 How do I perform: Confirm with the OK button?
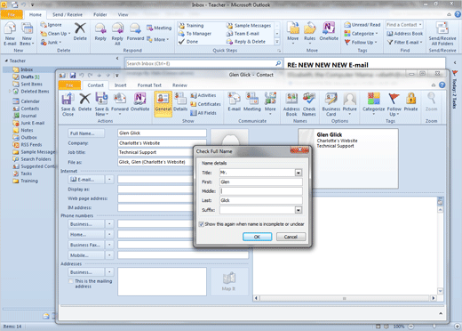(257, 237)
